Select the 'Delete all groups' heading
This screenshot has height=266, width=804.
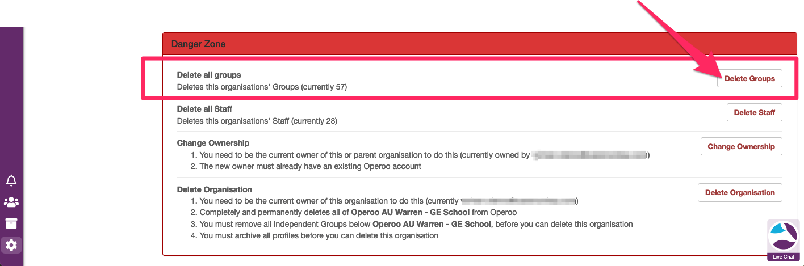(209, 75)
